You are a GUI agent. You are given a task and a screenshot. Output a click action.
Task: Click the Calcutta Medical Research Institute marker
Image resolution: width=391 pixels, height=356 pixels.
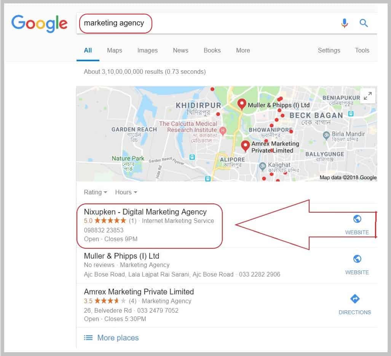(223, 130)
